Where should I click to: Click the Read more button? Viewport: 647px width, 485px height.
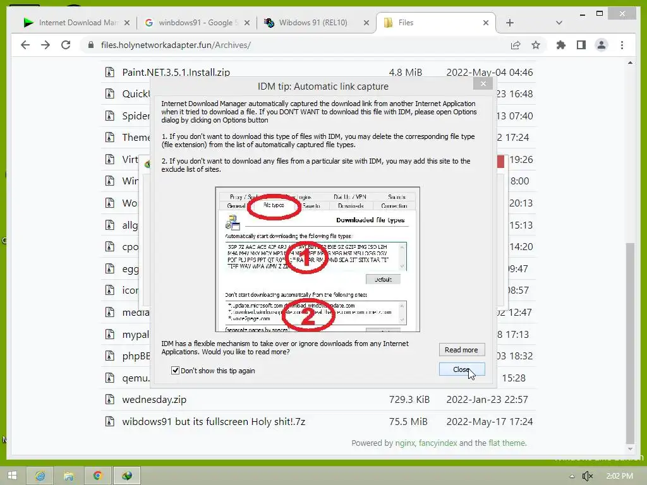[x=461, y=350]
